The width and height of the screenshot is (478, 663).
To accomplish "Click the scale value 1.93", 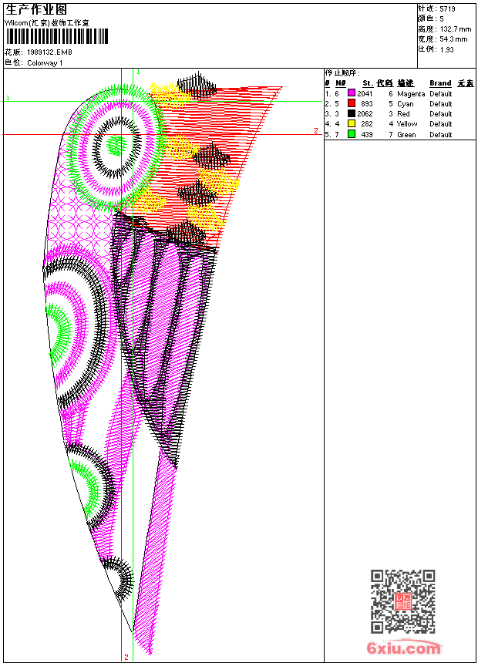I will coord(446,49).
